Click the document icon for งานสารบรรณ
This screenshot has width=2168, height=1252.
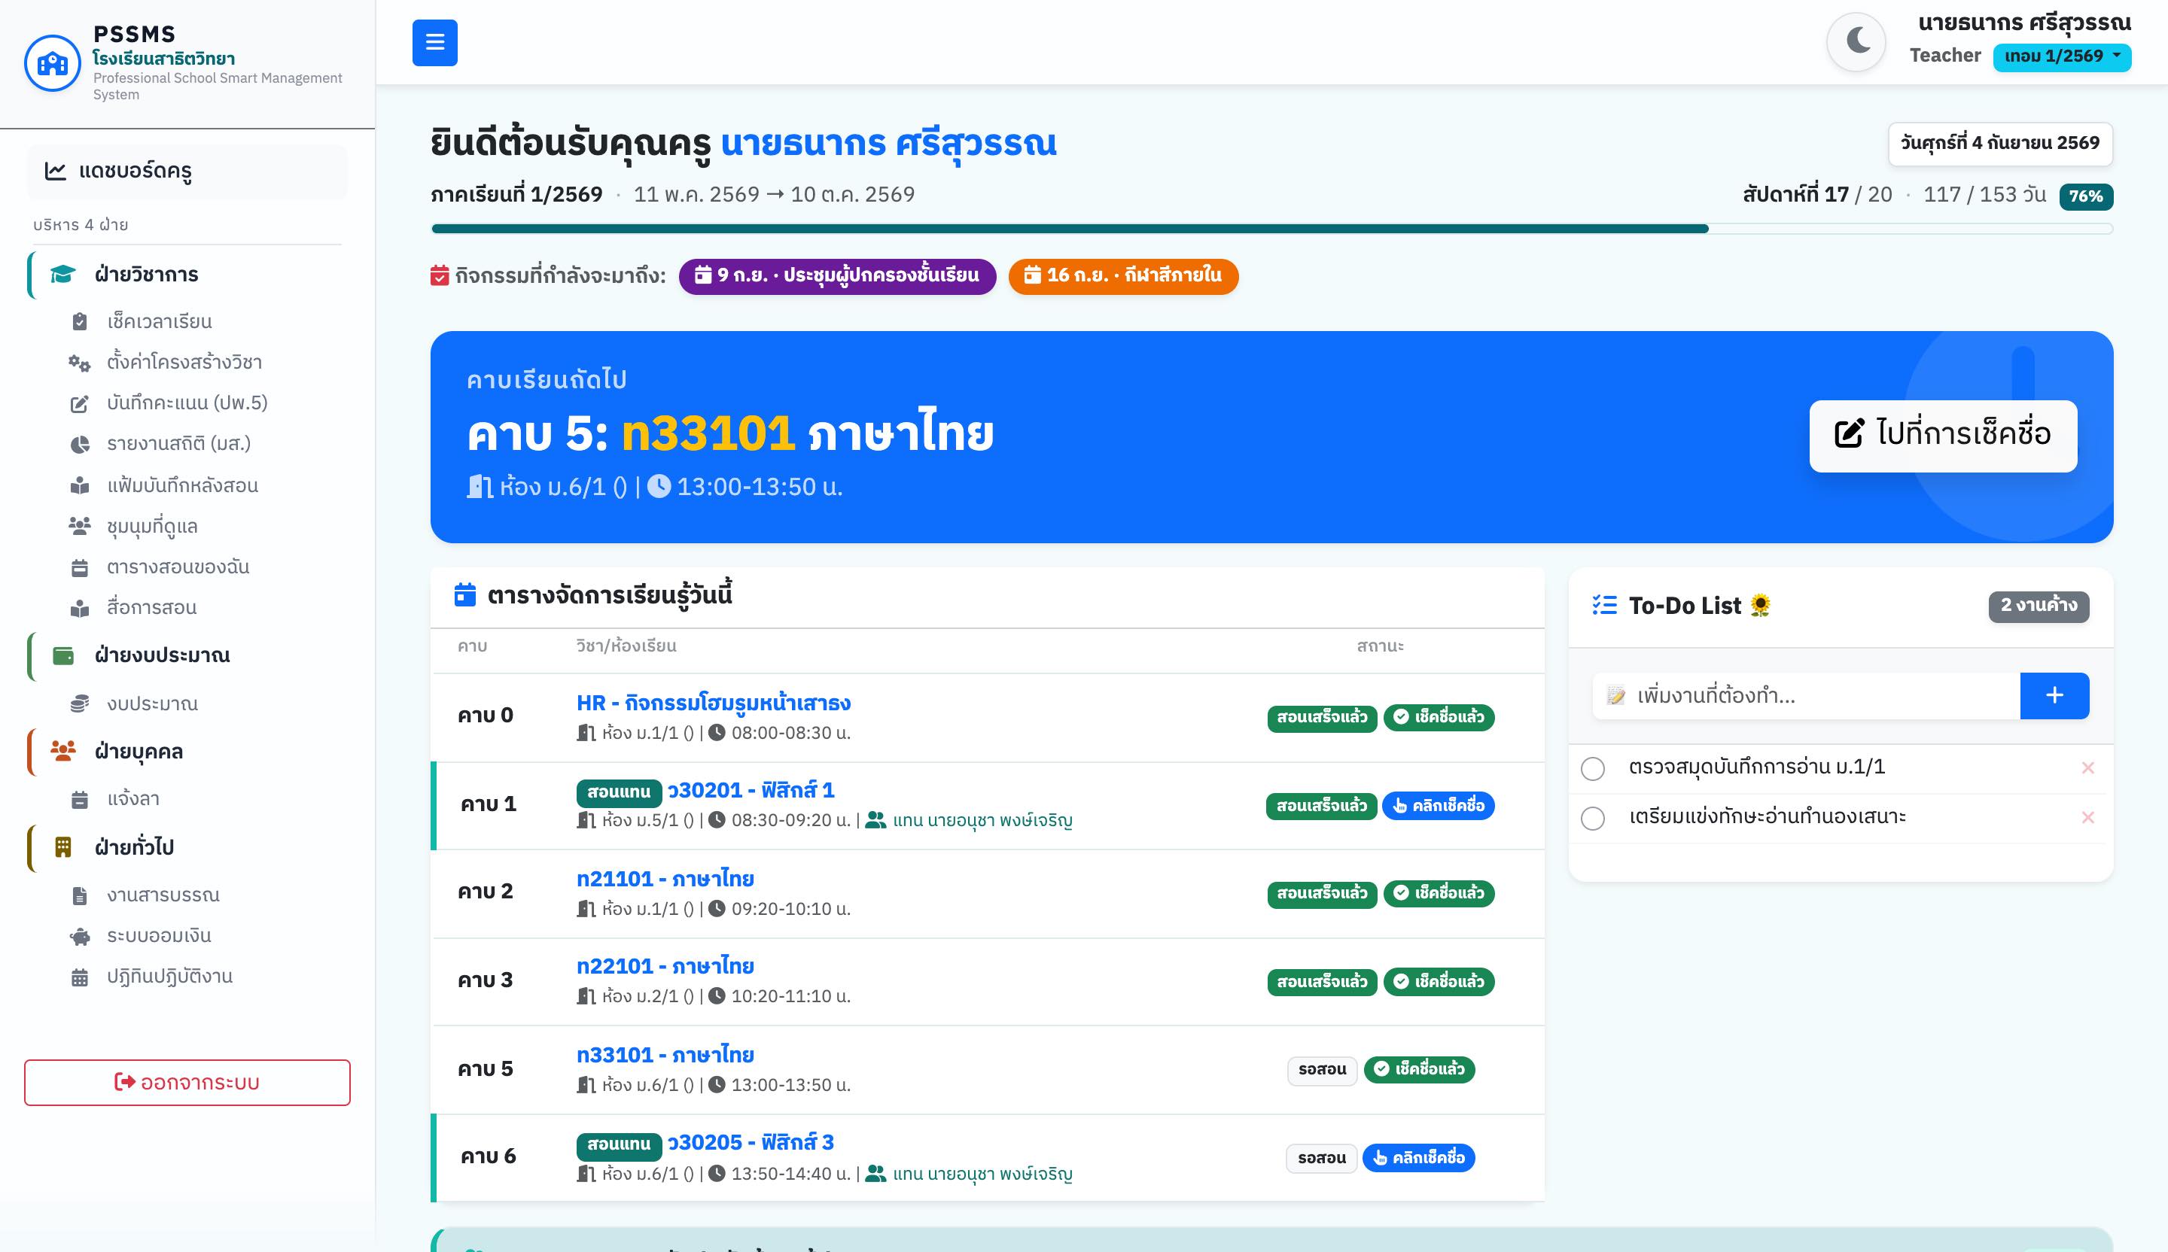pos(79,895)
